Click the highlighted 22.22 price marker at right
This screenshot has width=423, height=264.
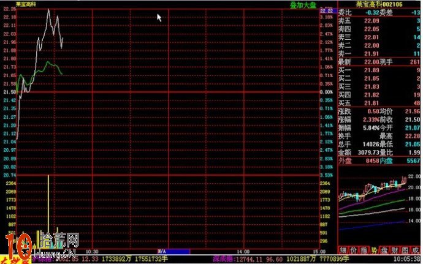[328, 11]
